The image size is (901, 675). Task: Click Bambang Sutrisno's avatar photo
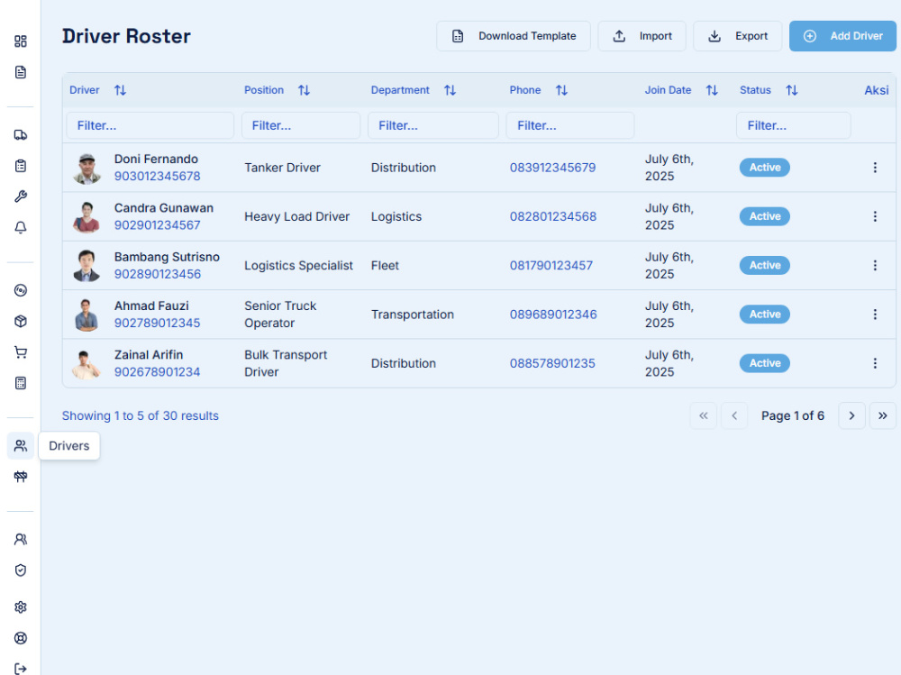click(86, 266)
